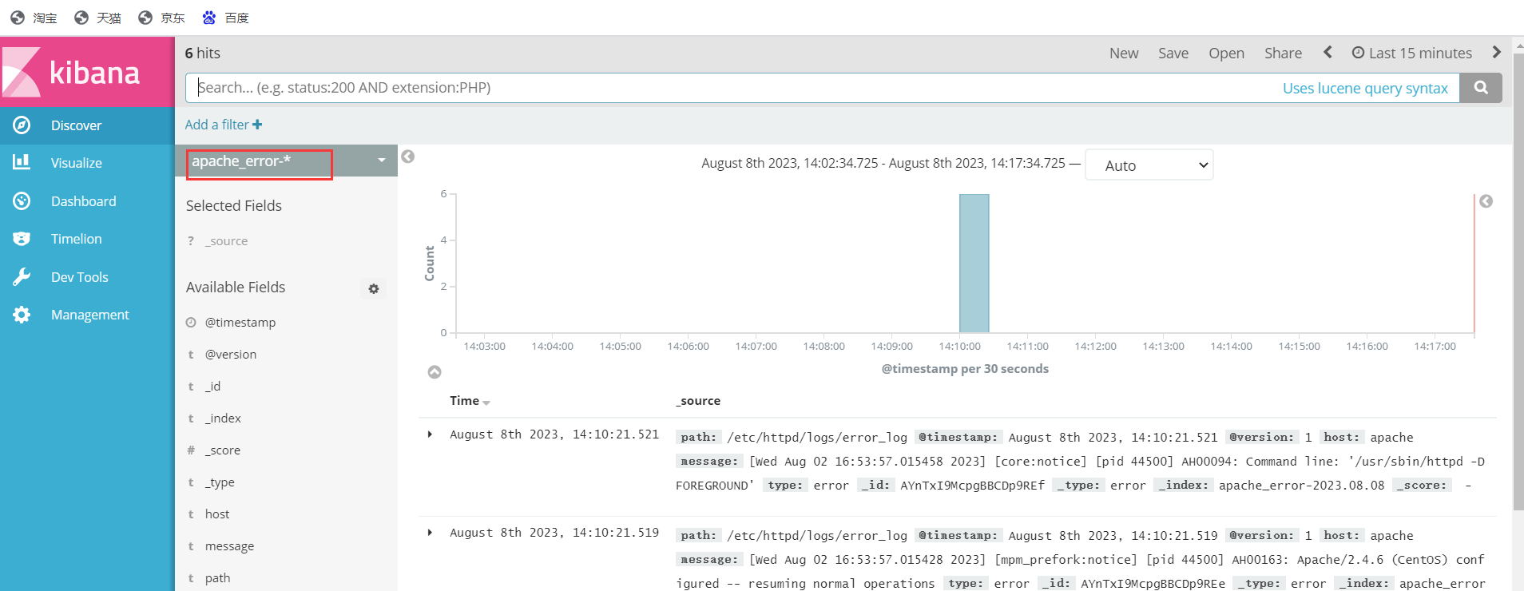Open the Dashboard gauge icon
This screenshot has width=1524, height=591.
click(x=22, y=201)
